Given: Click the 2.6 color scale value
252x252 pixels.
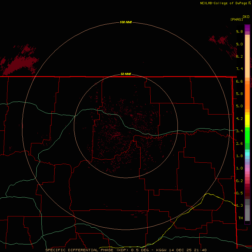Looking at the screenshot, I should click(239, 144).
